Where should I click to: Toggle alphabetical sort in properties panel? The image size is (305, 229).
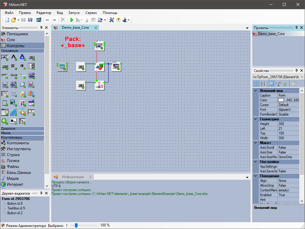pos(263,84)
